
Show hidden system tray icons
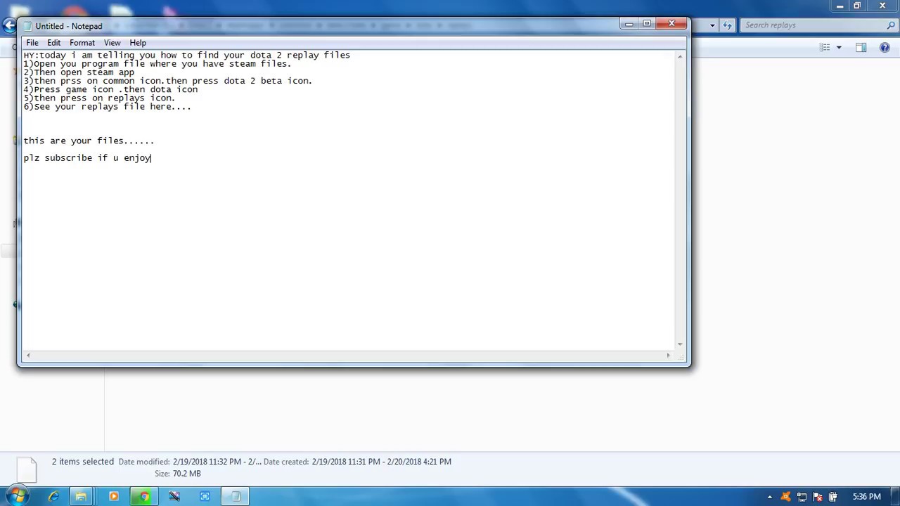[x=770, y=497]
